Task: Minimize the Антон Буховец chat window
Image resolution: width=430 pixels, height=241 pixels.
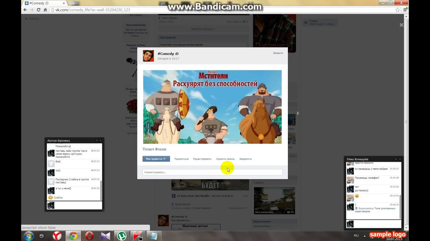Action: click(97, 140)
